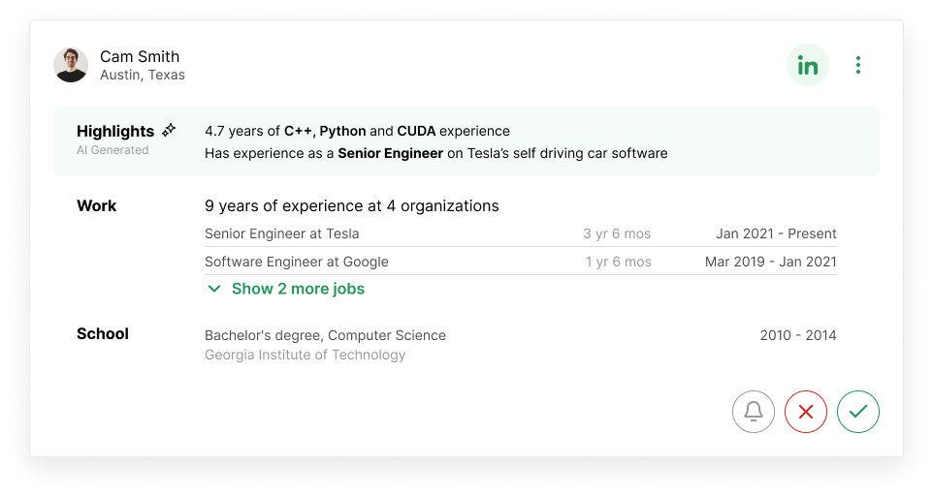Click the School section heading
Viewport: 933px width, 496px height.
[103, 333]
